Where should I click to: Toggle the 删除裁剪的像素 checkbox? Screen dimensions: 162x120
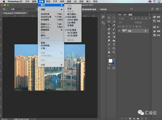click(x=83, y=9)
